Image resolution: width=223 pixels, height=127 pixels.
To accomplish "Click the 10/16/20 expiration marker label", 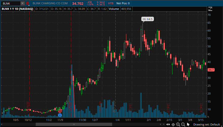I will tap(28, 107).
